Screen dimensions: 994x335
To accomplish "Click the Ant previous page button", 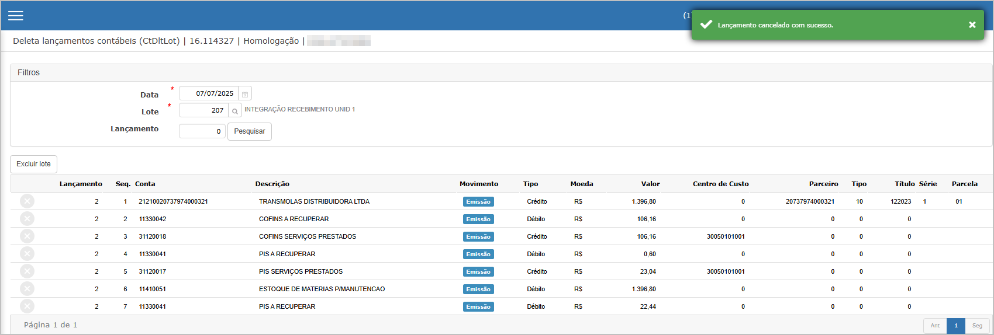I will tap(935, 326).
